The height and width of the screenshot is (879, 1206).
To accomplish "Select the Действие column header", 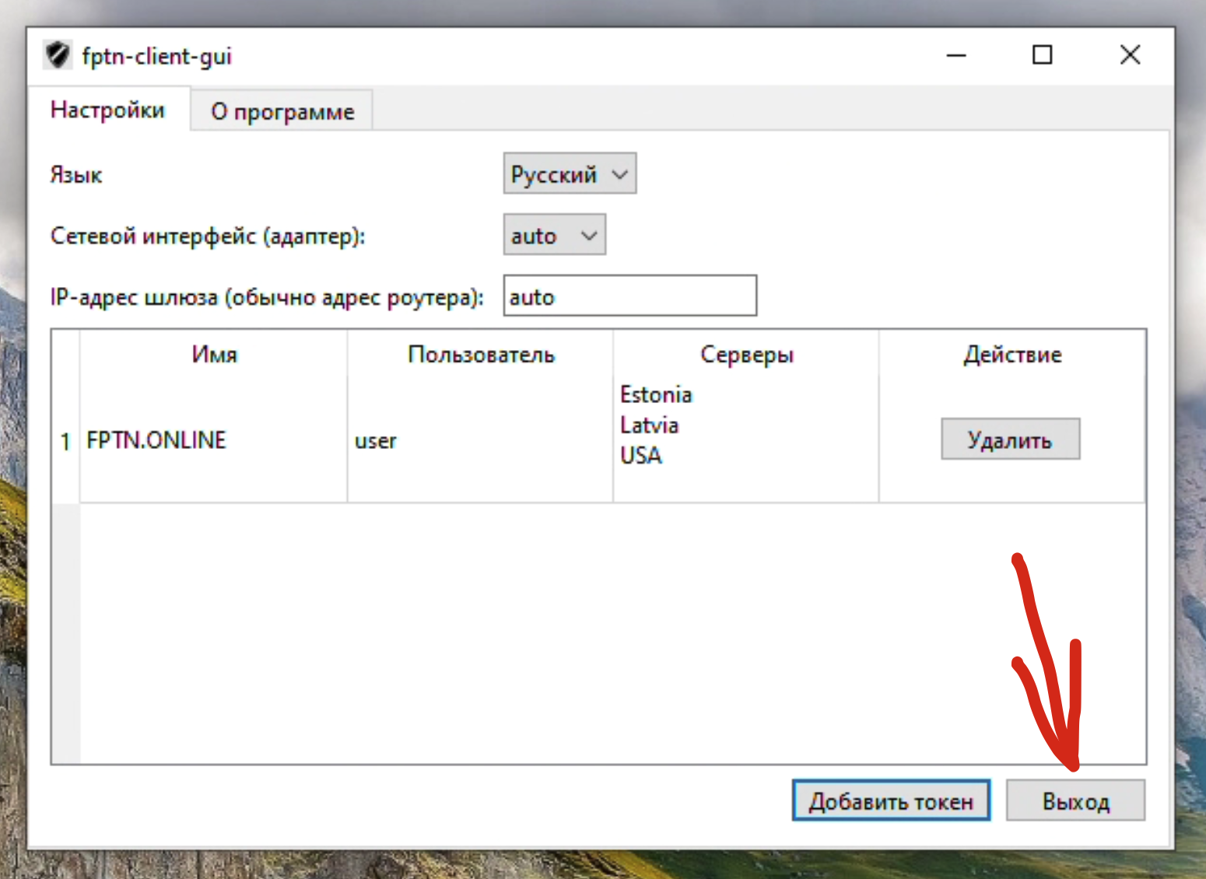I will click(1012, 355).
